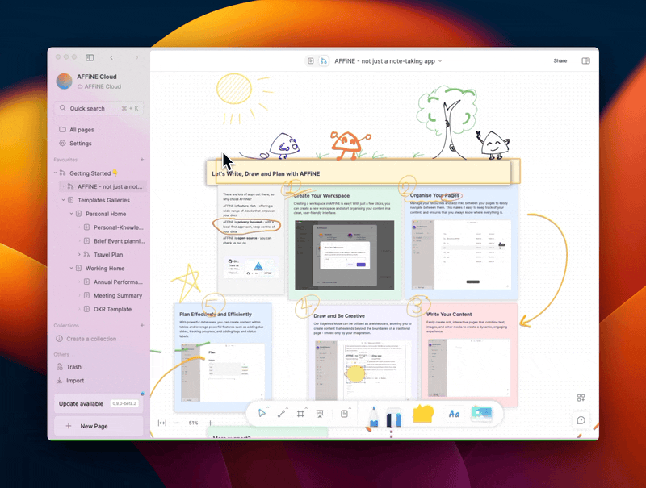Select AFFiNE - not just a not... in sidebar
The height and width of the screenshot is (488, 646).
pos(110,186)
